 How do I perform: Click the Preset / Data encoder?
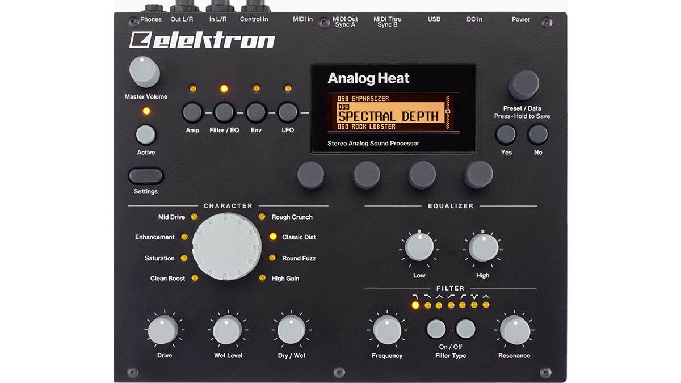524,83
